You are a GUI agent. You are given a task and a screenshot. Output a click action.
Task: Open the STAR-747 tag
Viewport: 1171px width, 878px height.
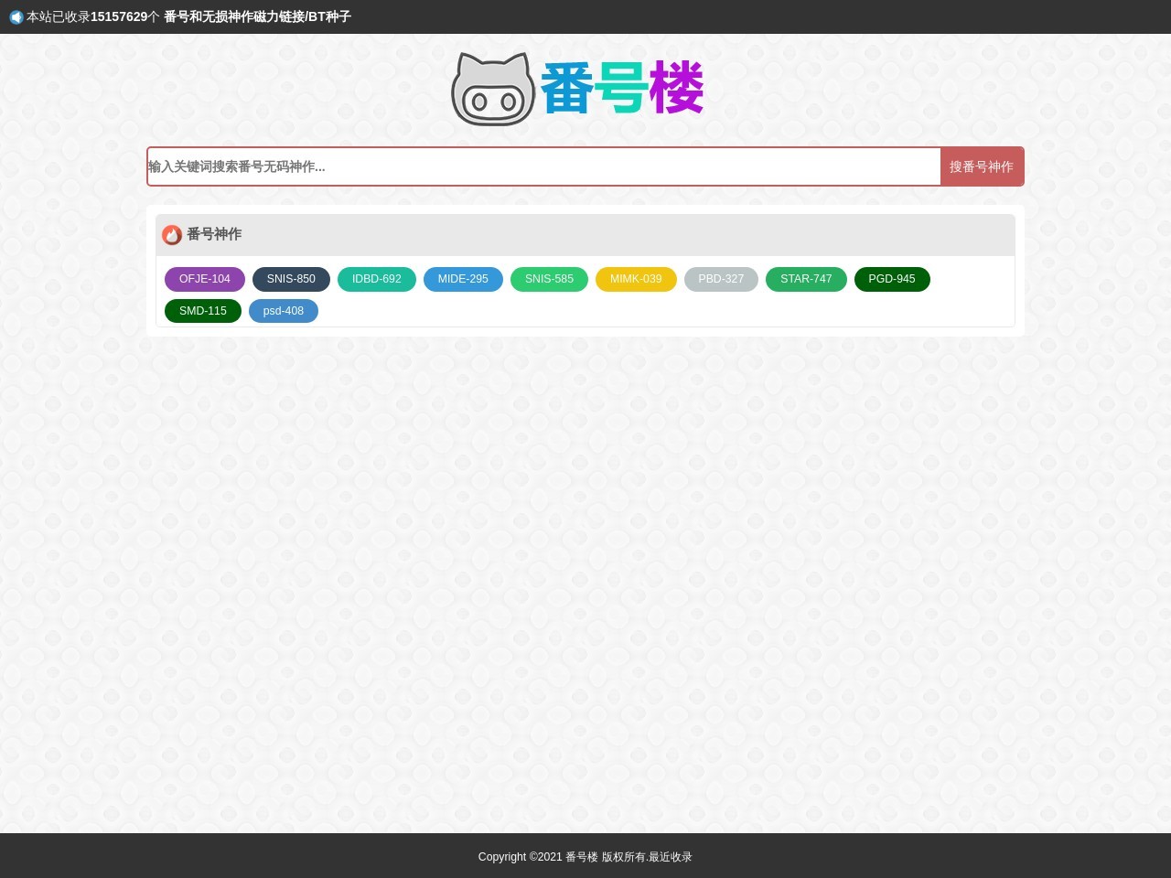click(x=806, y=279)
